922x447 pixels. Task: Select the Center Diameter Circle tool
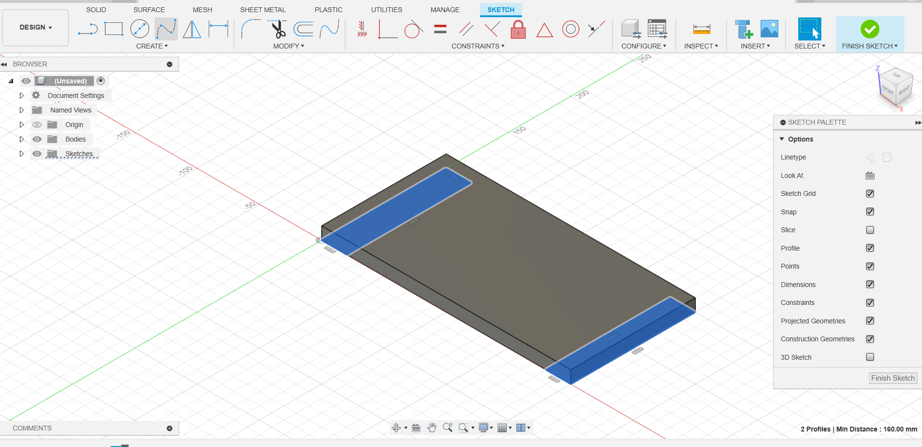pos(140,29)
